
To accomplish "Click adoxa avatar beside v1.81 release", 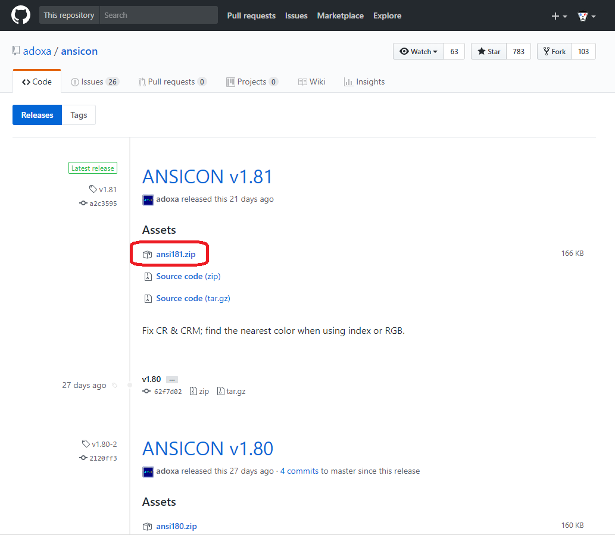I will (148, 199).
